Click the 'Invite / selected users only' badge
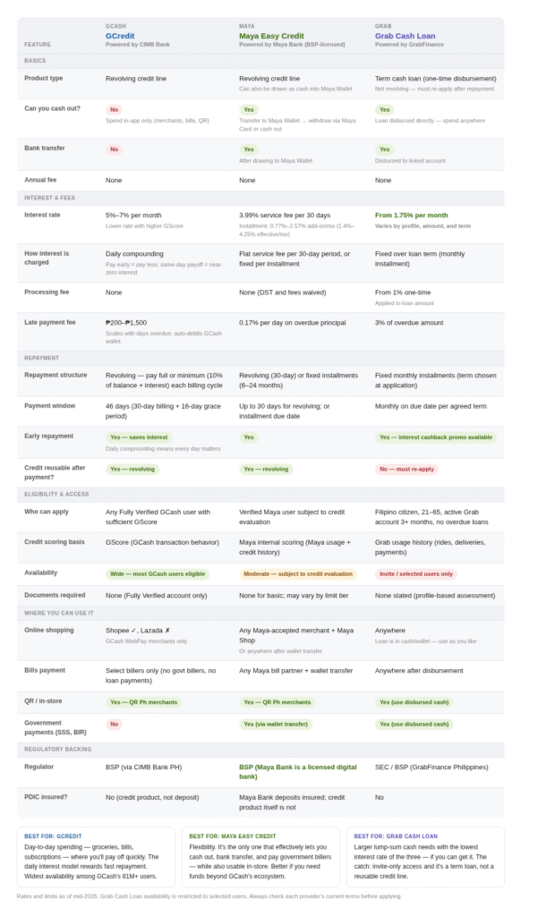 [x=416, y=573]
